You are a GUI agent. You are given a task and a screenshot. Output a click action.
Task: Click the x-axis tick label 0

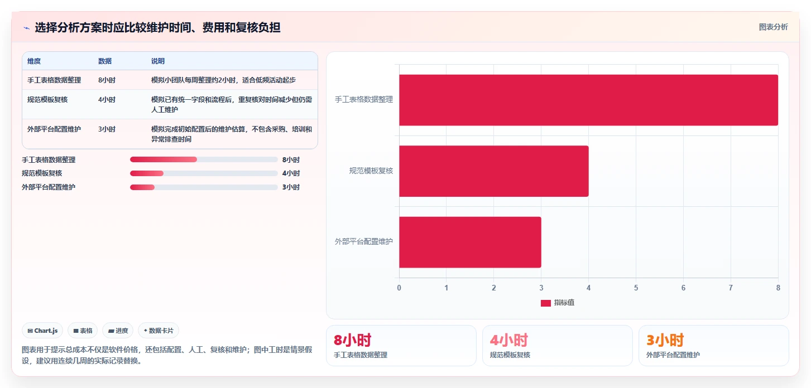click(x=399, y=288)
